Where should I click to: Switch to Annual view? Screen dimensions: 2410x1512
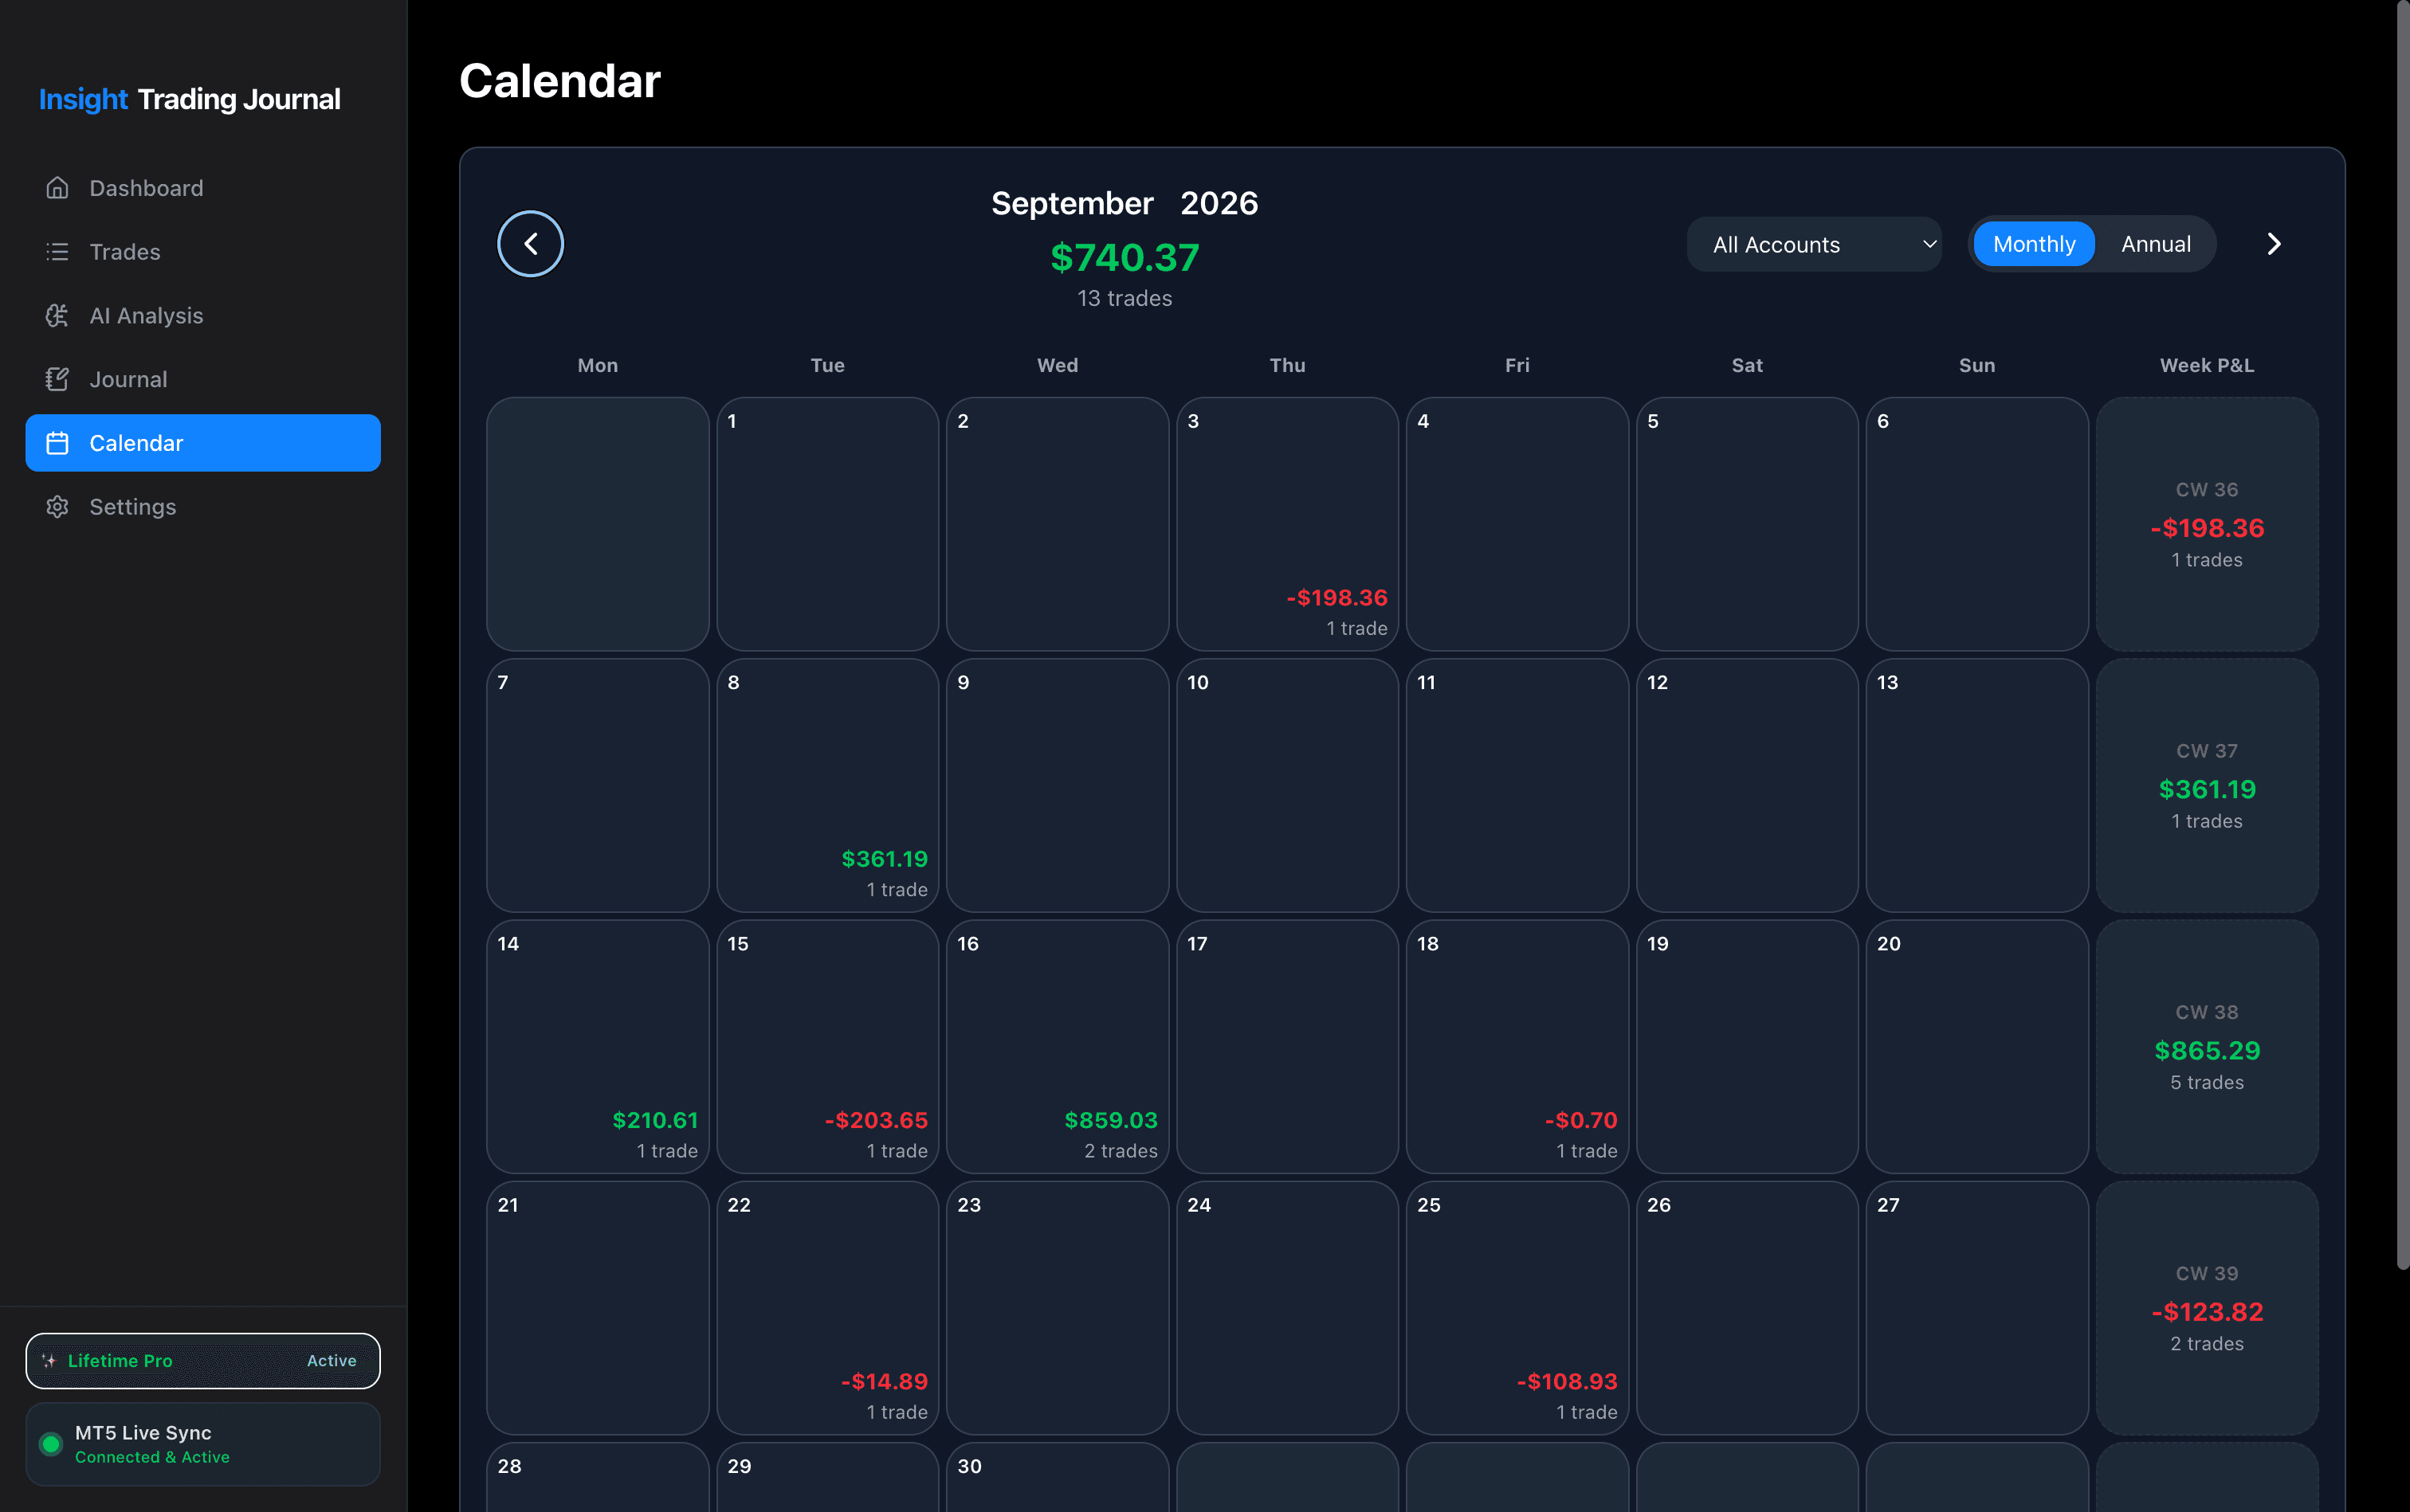point(2155,244)
